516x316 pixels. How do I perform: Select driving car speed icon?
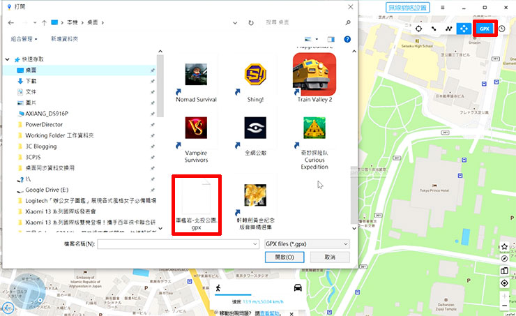(x=298, y=287)
